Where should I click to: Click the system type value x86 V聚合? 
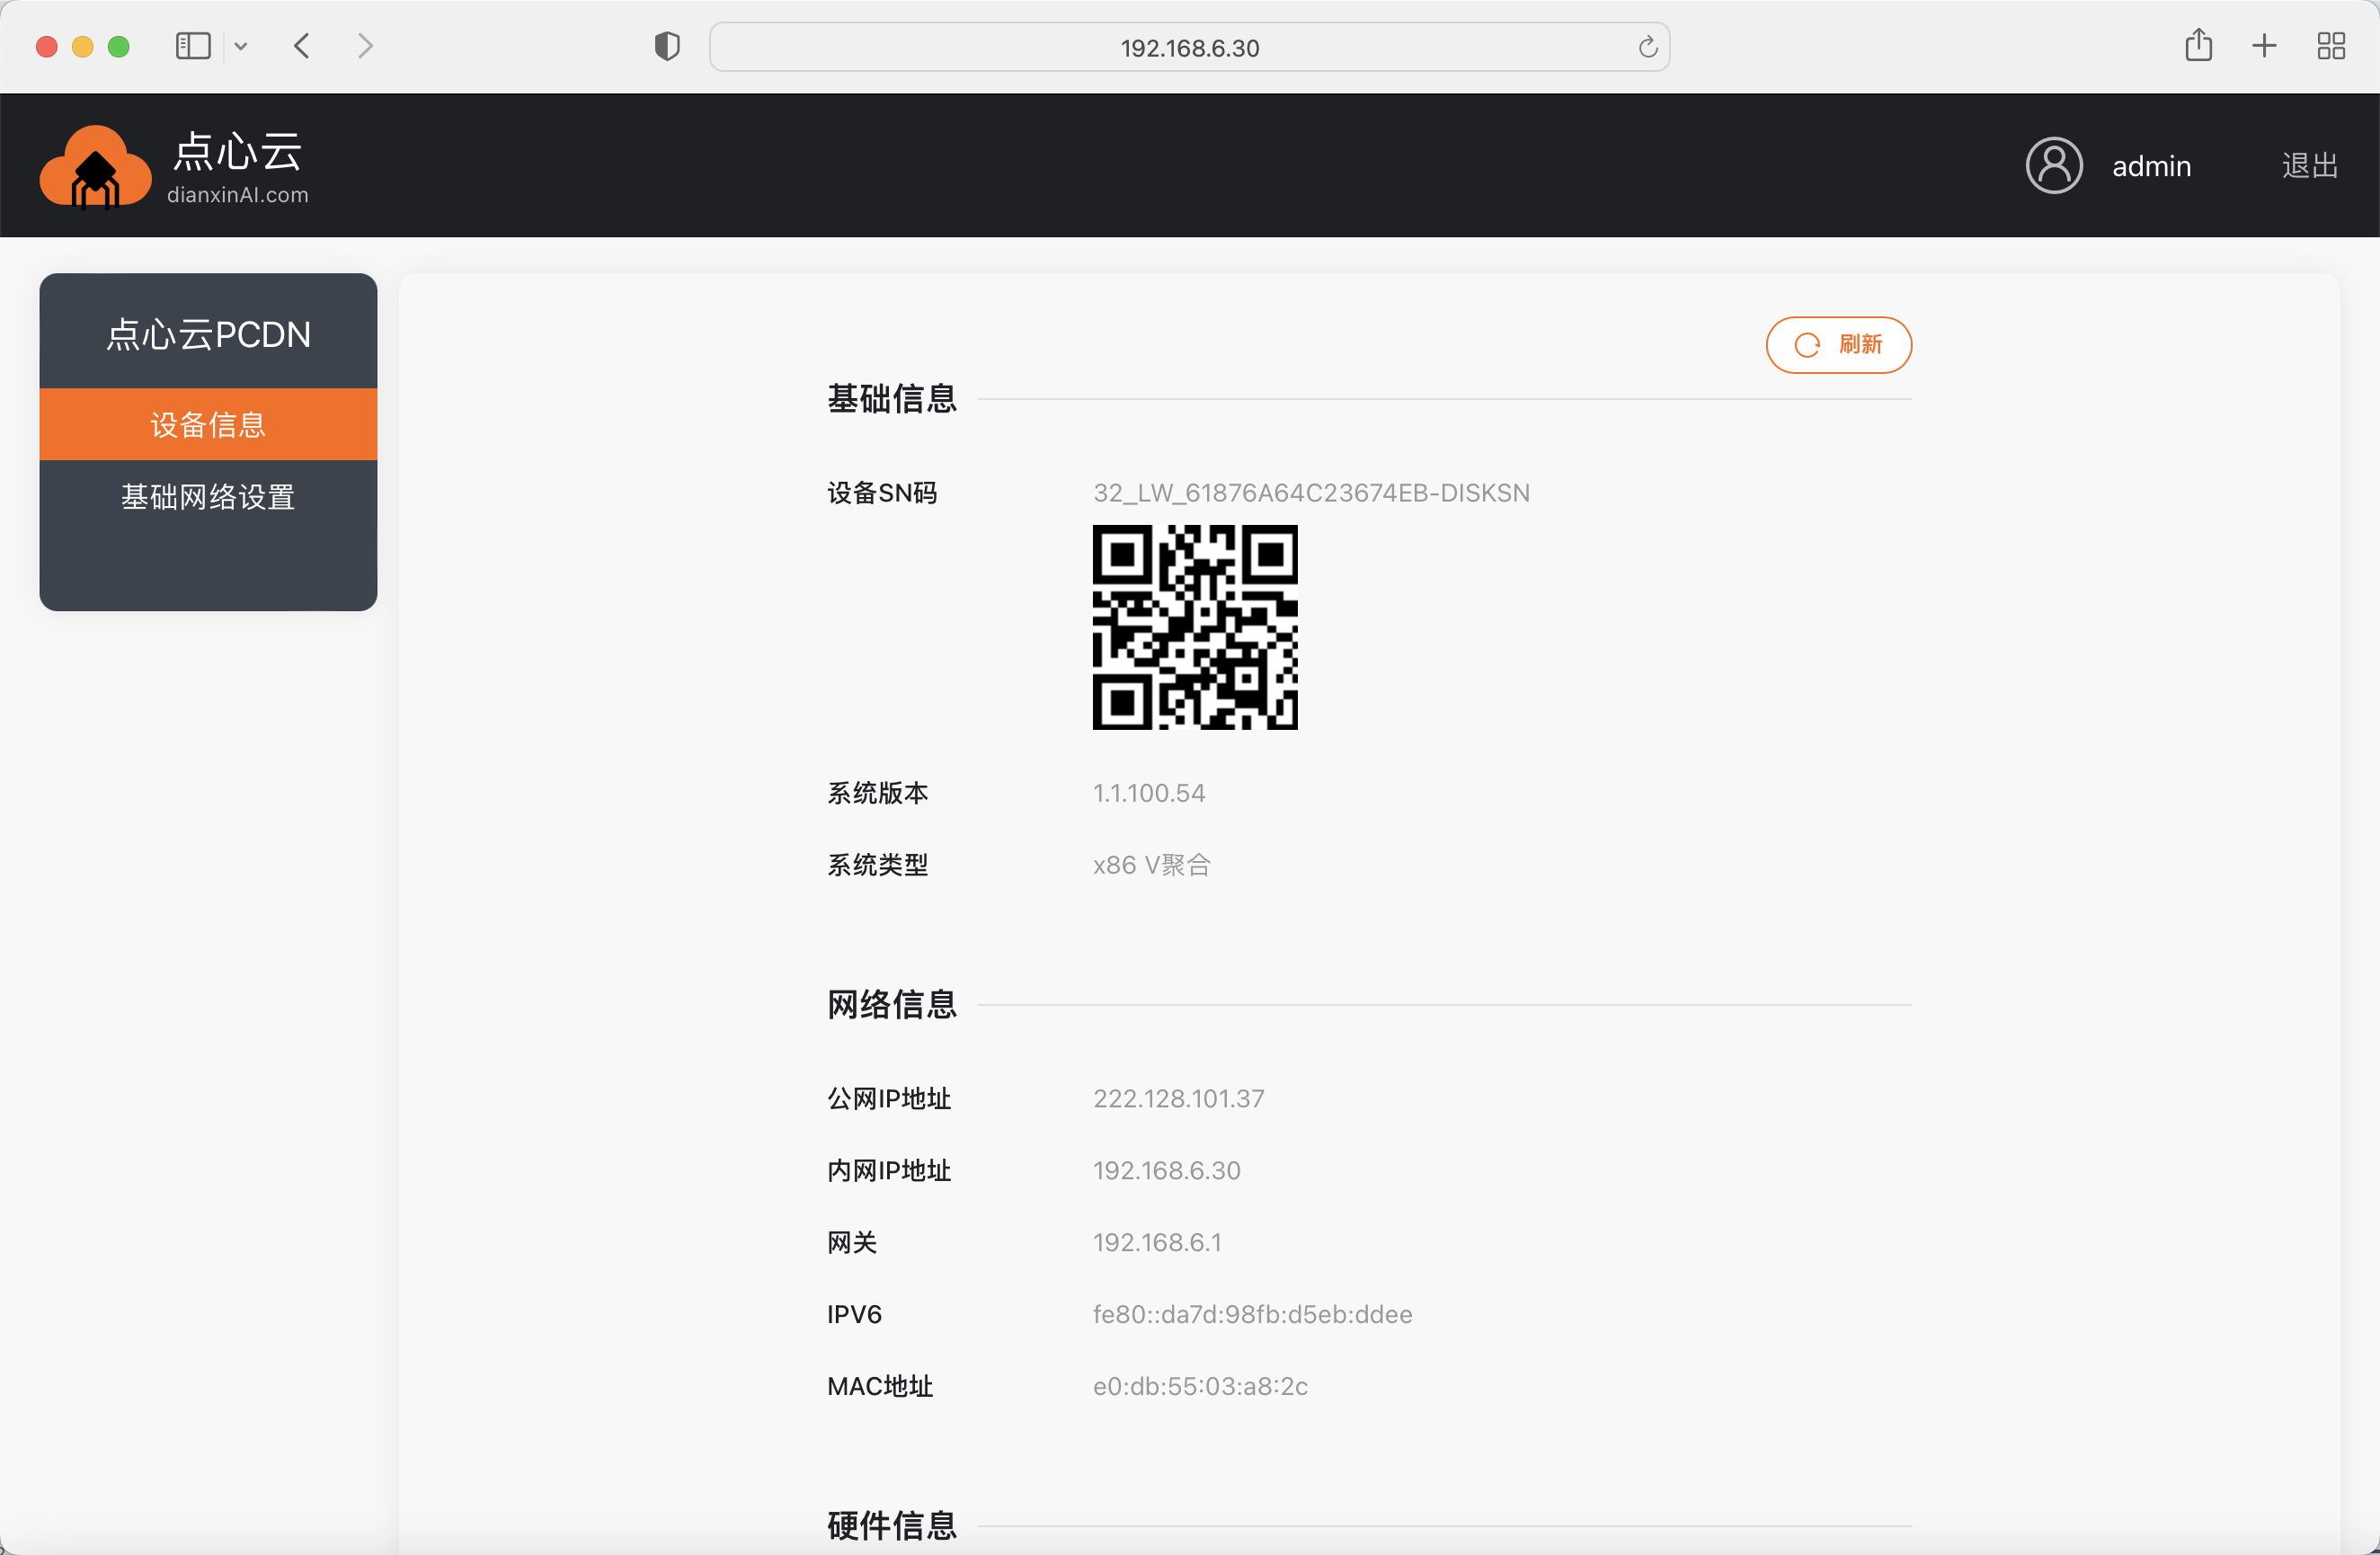point(1151,865)
